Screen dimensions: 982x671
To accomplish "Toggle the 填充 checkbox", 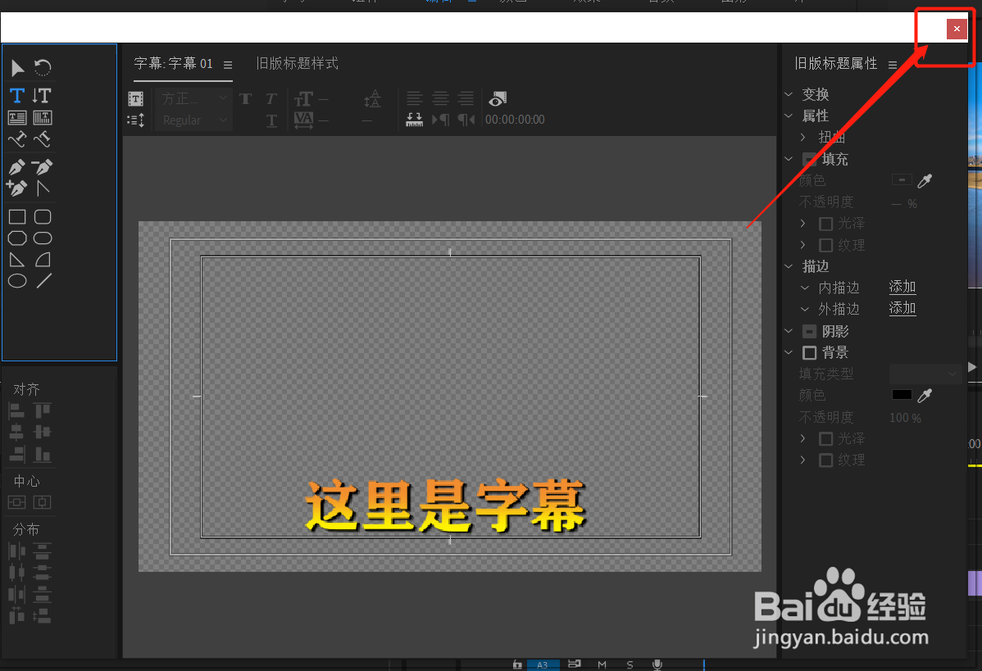I will click(x=810, y=159).
